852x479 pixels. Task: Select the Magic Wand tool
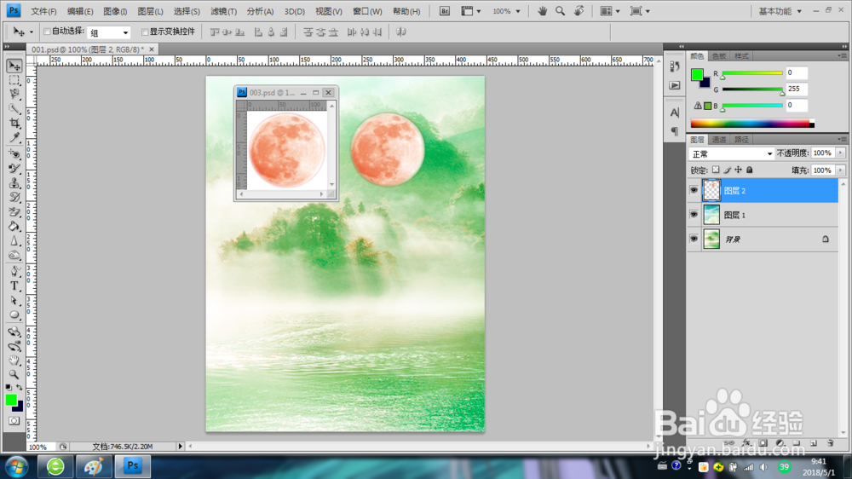pyautogui.click(x=14, y=109)
